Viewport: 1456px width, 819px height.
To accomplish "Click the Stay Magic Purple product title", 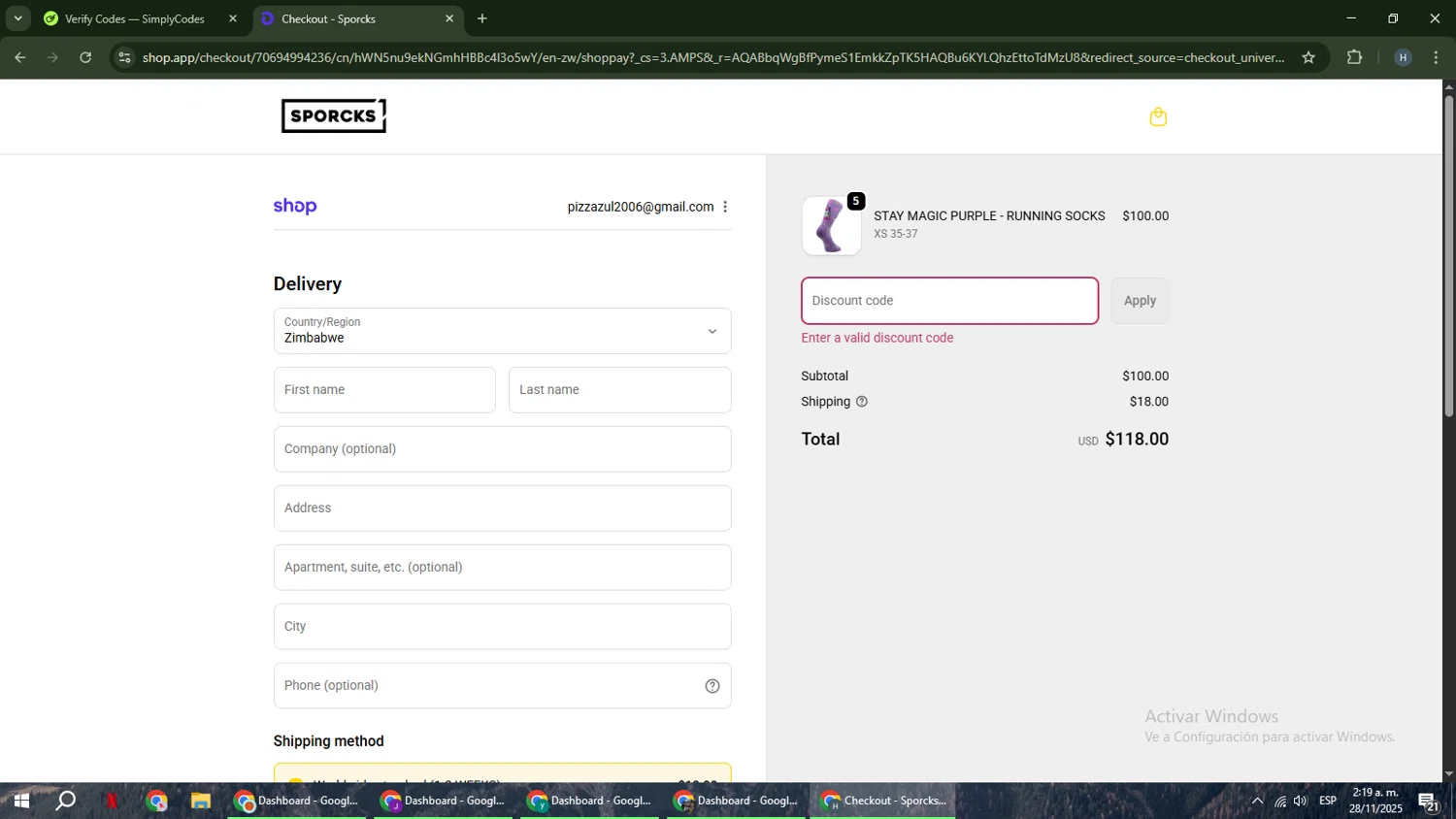I will click(x=989, y=216).
